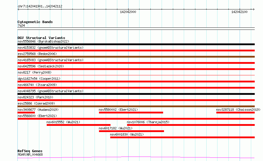Select the red bar under nsv1076006
Viewport: 263px width, 161px height.
(x=191, y=125)
